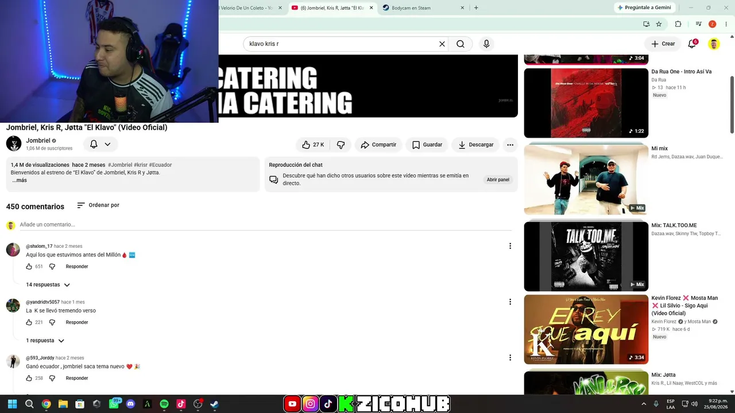Open the Chrome extensions puzzle icon
Viewport: 735px width, 413px height.
678,24
